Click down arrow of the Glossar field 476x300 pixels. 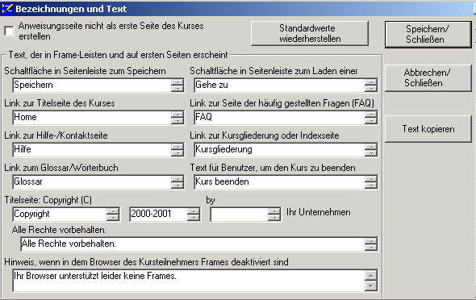click(177, 185)
